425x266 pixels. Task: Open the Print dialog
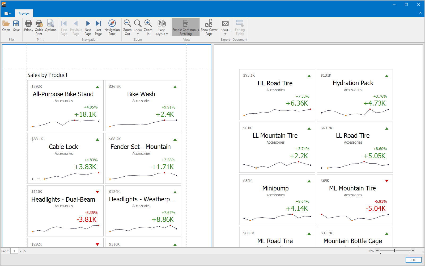28,26
